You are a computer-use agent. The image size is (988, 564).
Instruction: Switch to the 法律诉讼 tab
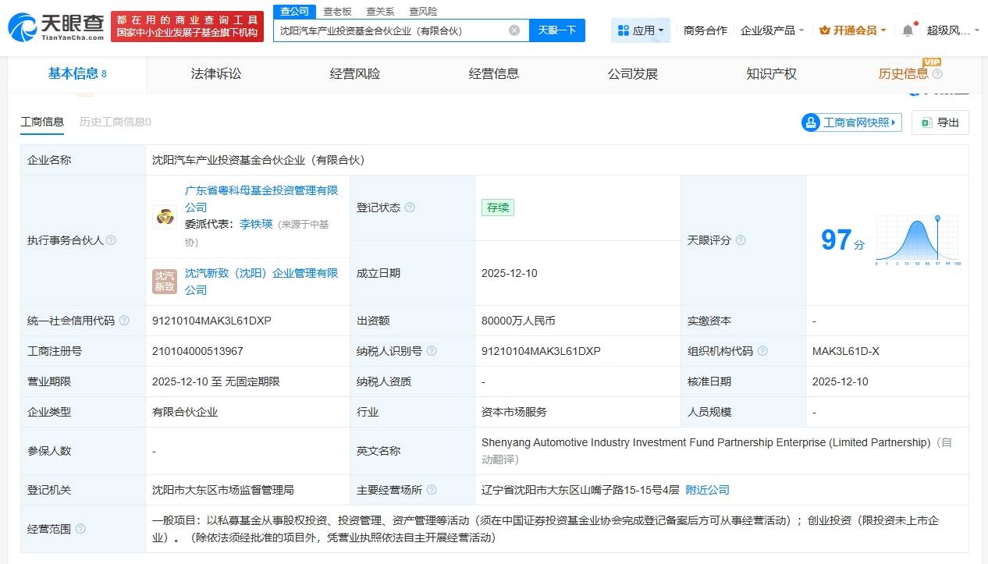tap(216, 74)
